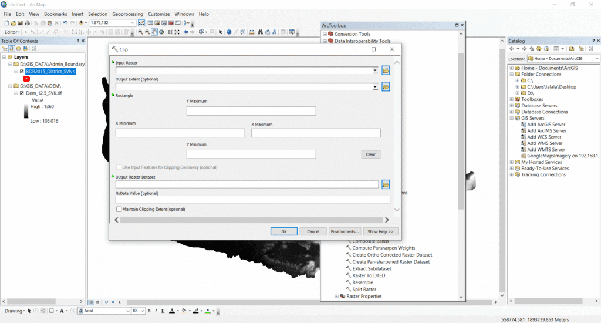Open the line color picker
The height and width of the screenshot is (323, 601).
pos(202,311)
